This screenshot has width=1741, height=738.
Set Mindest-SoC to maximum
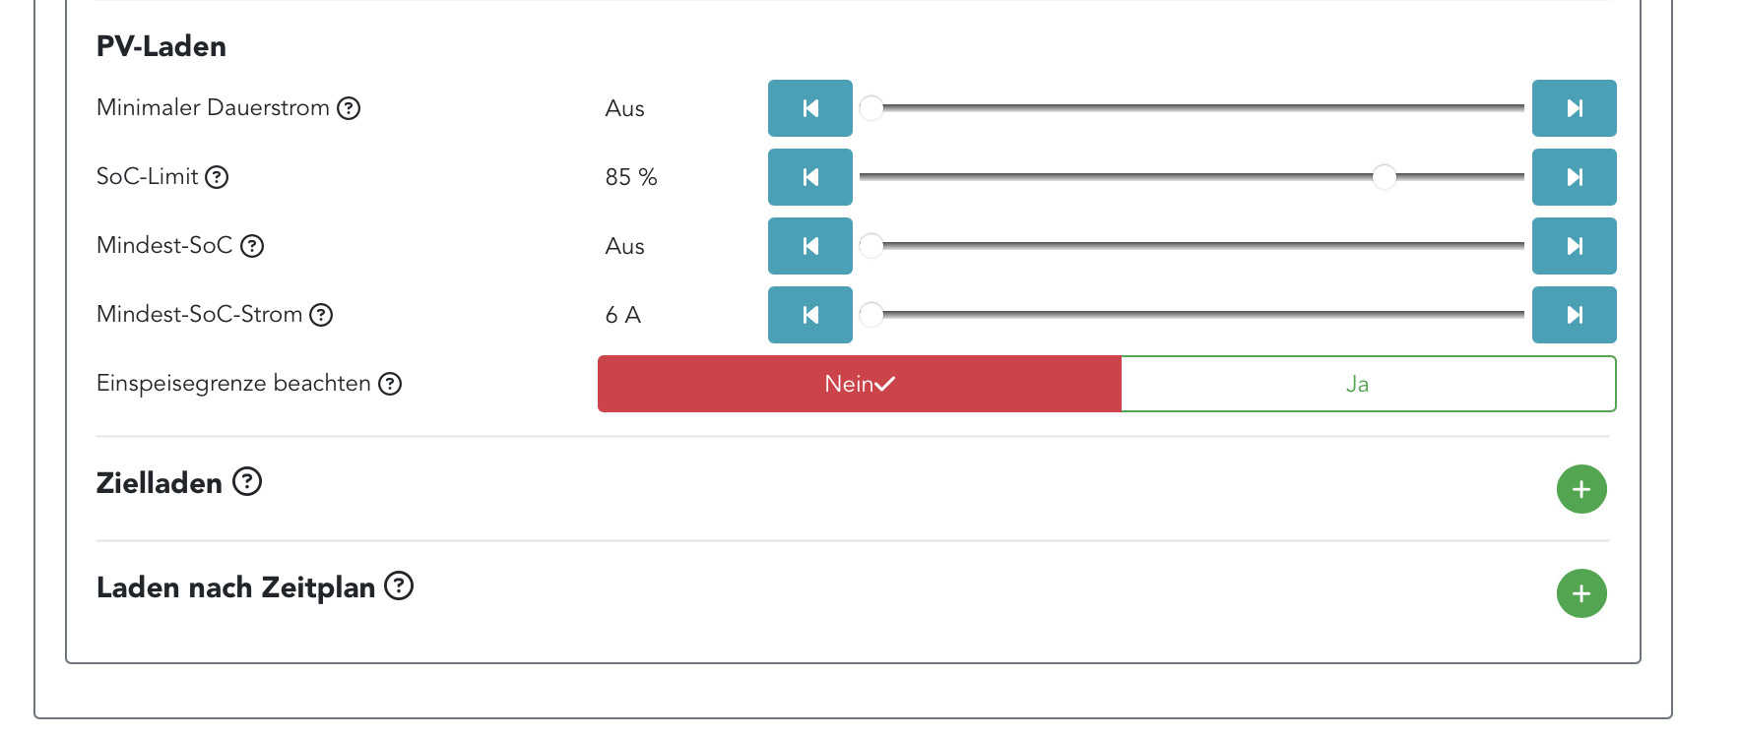pos(1574,246)
